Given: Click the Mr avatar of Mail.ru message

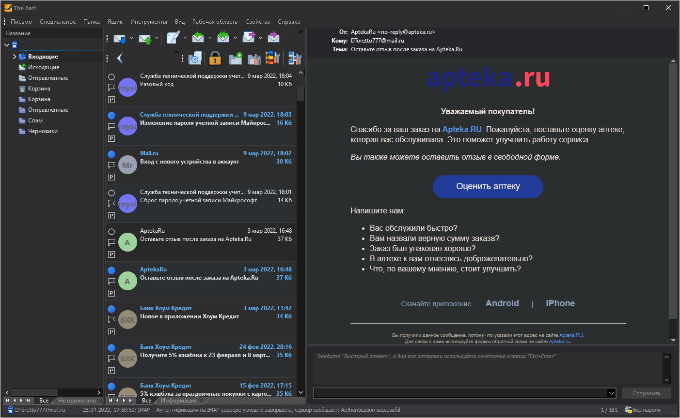Looking at the screenshot, I should tap(127, 165).
